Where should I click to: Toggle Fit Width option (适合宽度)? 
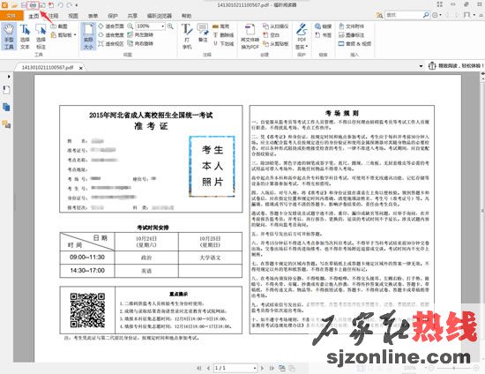point(111,34)
